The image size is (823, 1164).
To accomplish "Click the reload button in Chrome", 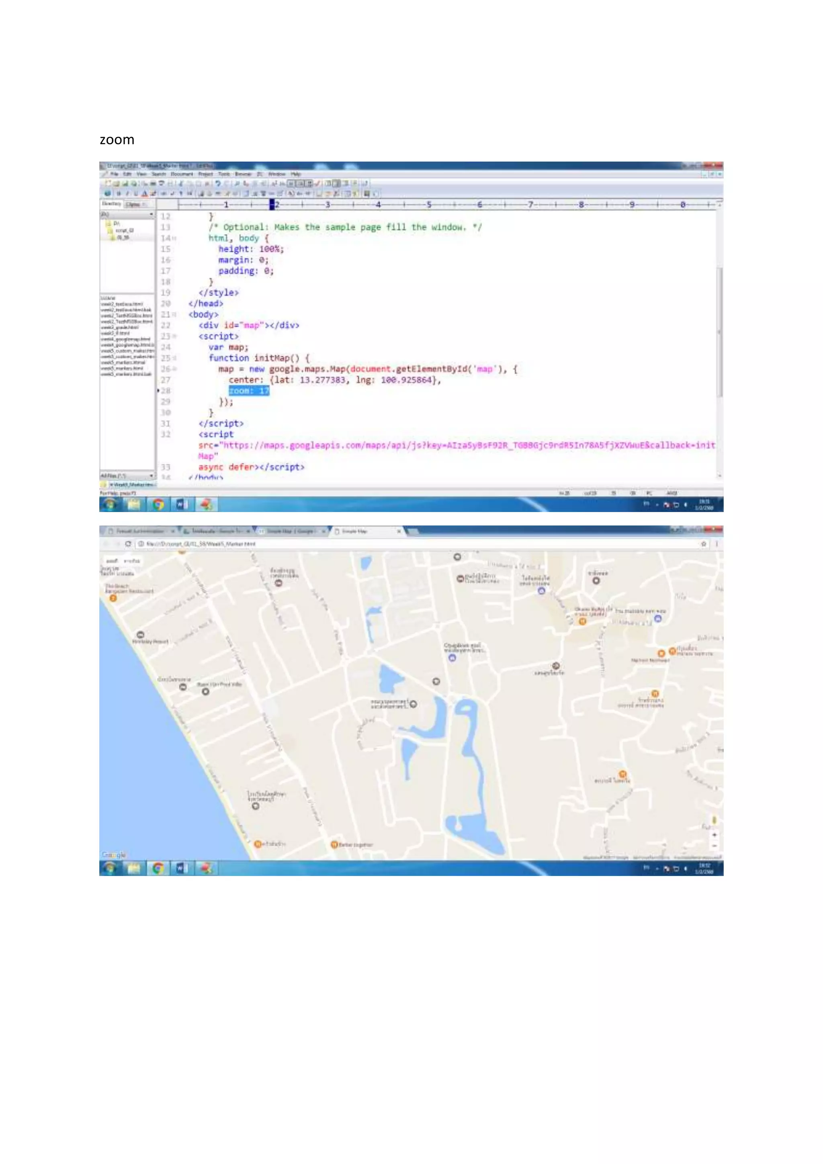I will click(x=128, y=544).
